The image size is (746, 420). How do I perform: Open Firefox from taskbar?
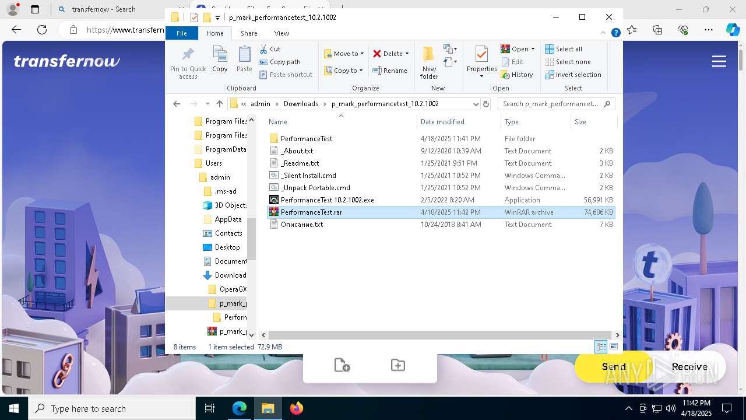pyautogui.click(x=297, y=408)
